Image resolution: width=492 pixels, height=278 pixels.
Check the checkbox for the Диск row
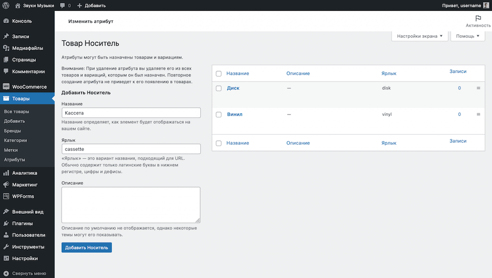219,88
